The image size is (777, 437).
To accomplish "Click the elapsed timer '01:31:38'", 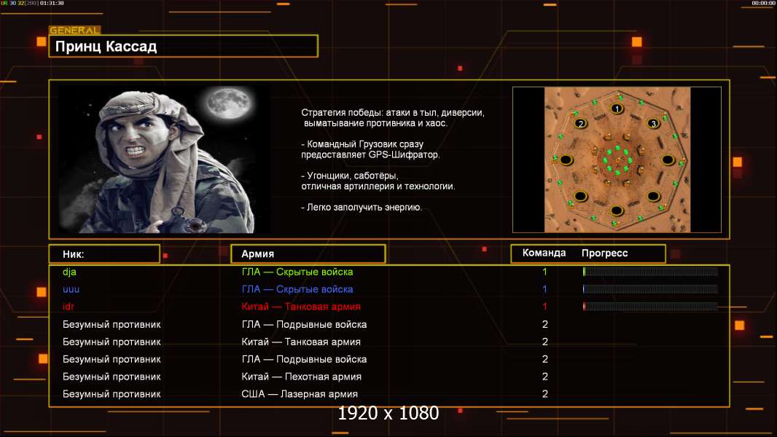I will click(x=52, y=3).
